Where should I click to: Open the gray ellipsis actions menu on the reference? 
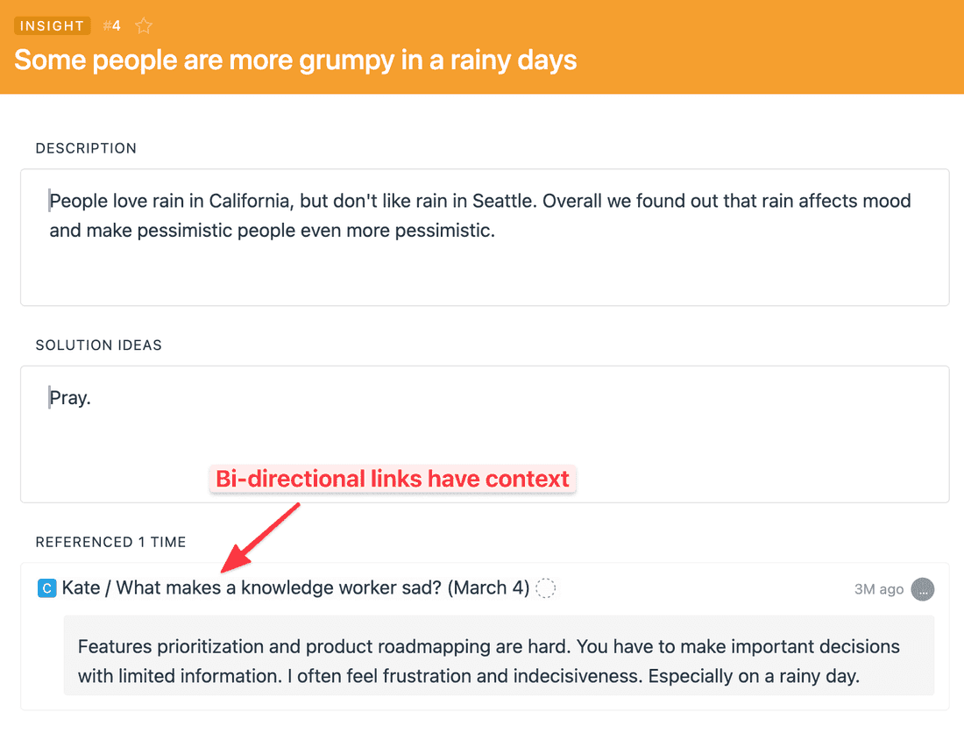[x=923, y=589]
